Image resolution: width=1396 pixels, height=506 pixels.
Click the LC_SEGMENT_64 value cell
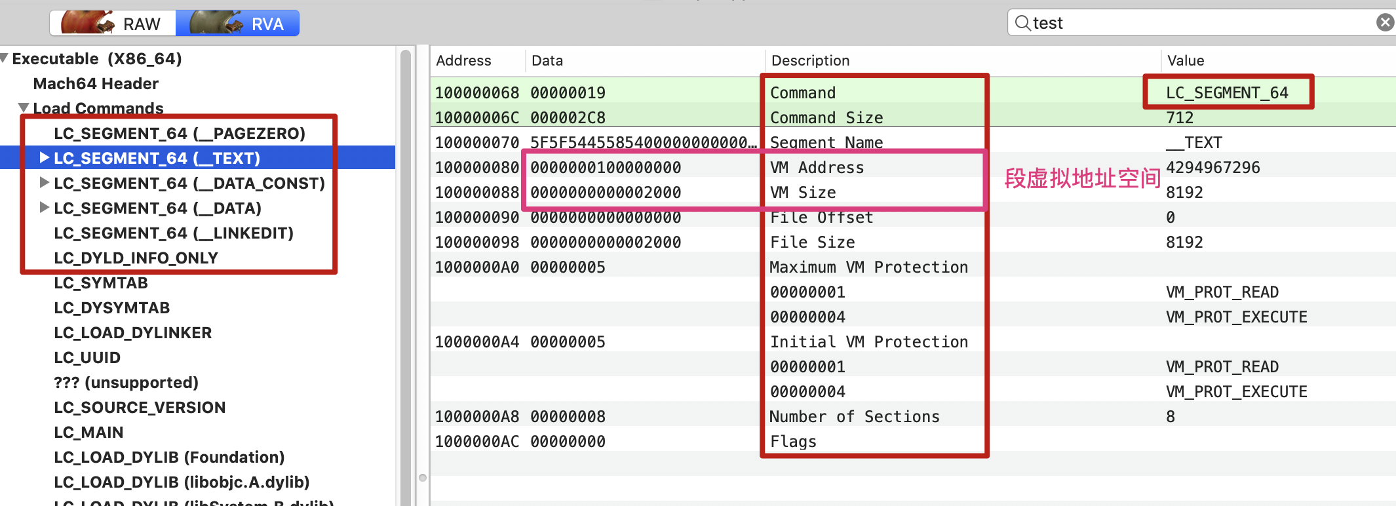point(1227,92)
